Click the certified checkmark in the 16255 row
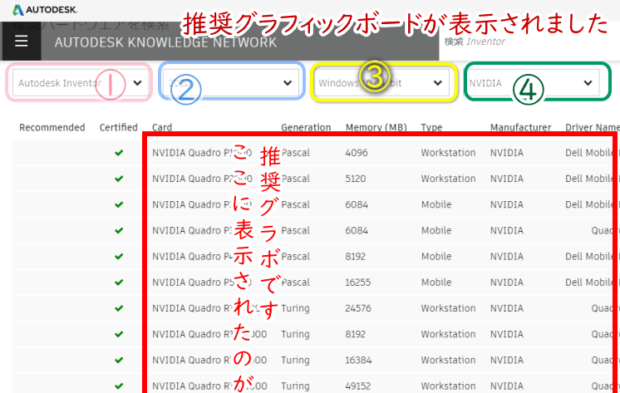 [119, 282]
